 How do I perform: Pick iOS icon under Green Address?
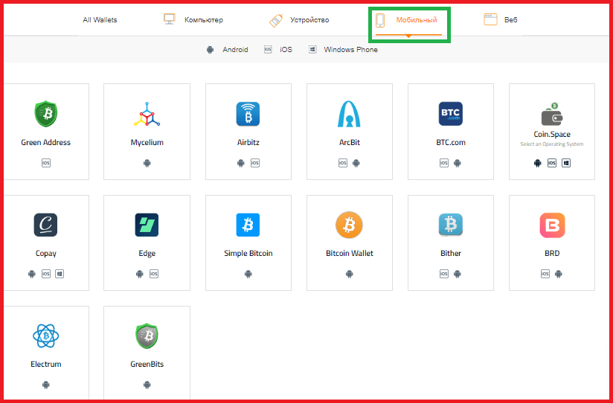[x=46, y=163]
